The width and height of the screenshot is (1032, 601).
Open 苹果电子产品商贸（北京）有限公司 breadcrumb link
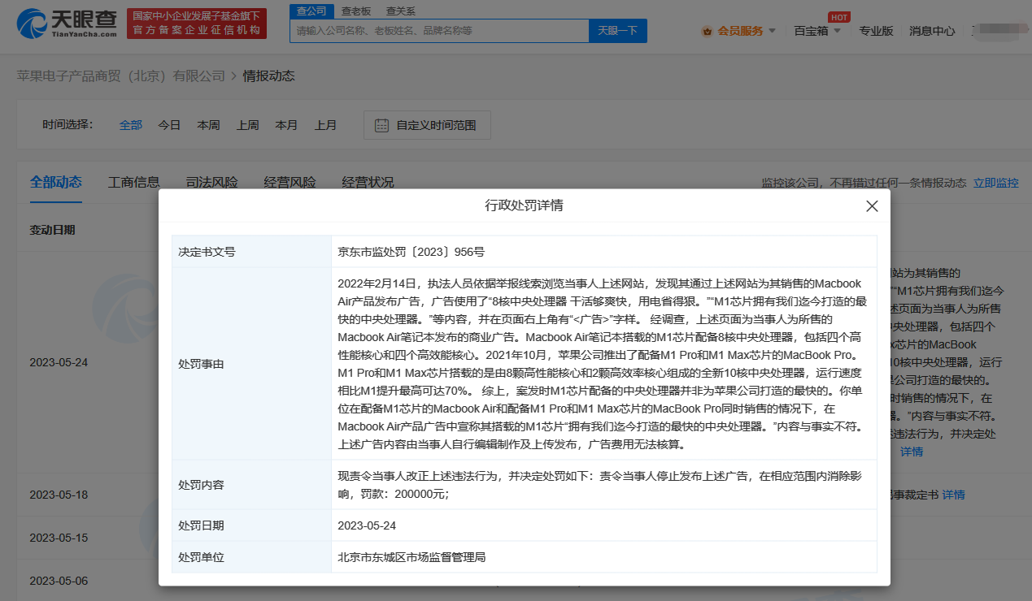(121, 76)
